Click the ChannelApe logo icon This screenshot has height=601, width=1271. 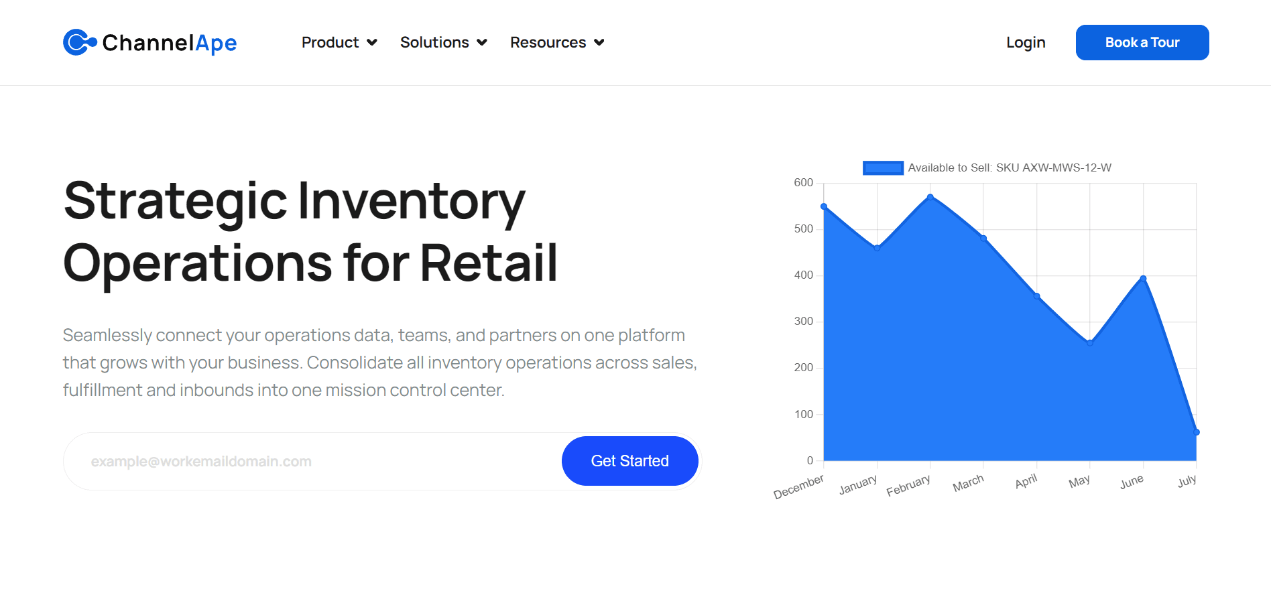[79, 42]
